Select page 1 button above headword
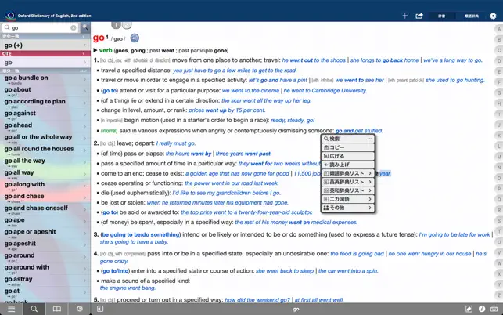The width and height of the screenshot is (503, 315). pos(116,25)
